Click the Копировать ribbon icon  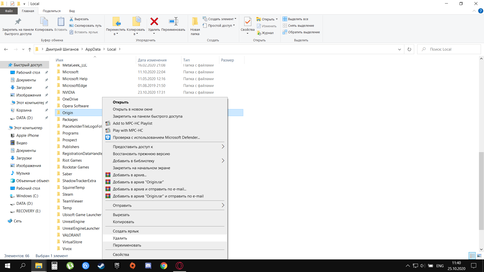(x=44, y=22)
